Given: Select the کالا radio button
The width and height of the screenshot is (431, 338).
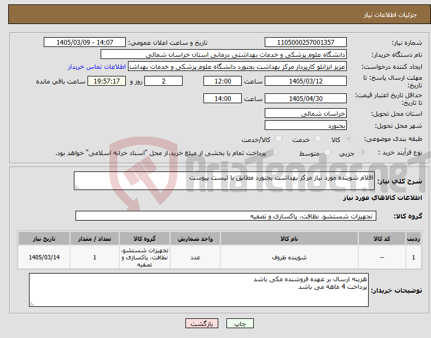Looking at the screenshot, I should click(348, 139).
